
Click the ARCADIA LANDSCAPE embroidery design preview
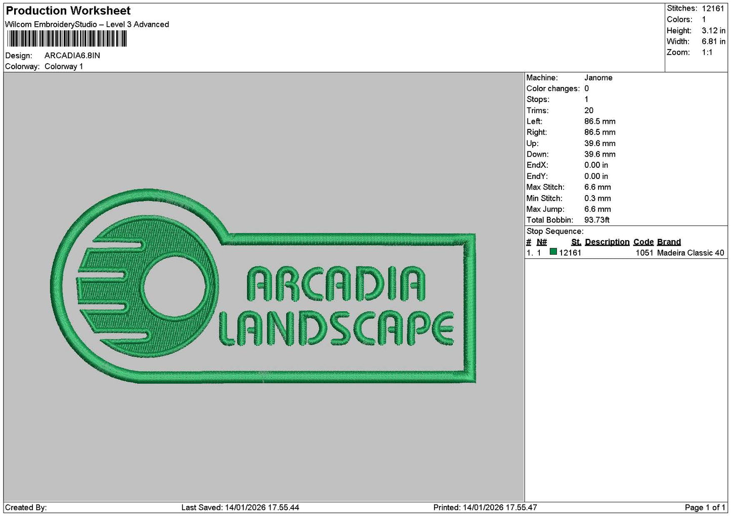coord(264,286)
